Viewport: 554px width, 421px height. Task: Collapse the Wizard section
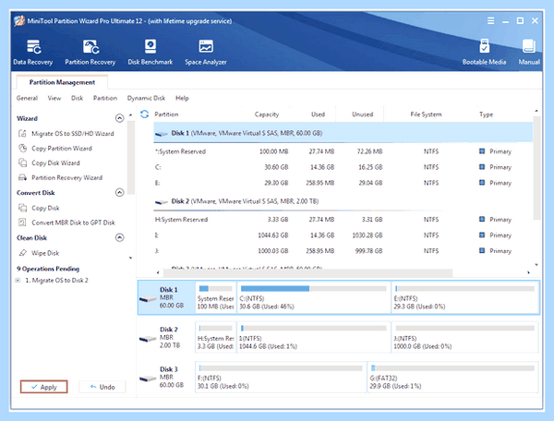point(120,118)
